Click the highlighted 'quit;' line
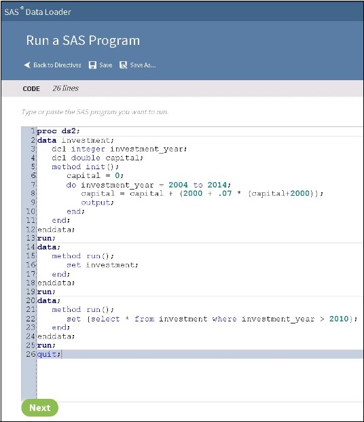This screenshot has height=422, width=364. (49, 354)
